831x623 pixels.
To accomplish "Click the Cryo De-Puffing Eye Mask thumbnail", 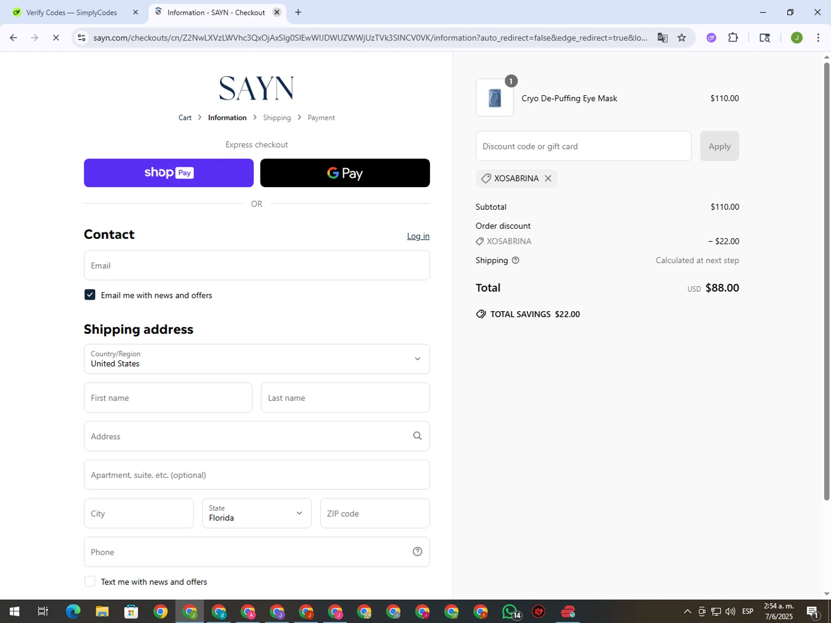I will (x=495, y=97).
